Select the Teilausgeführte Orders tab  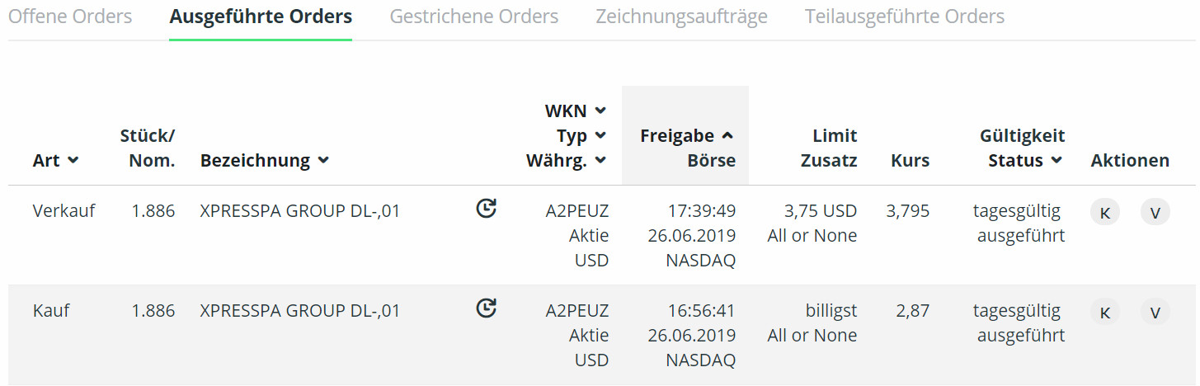point(905,16)
